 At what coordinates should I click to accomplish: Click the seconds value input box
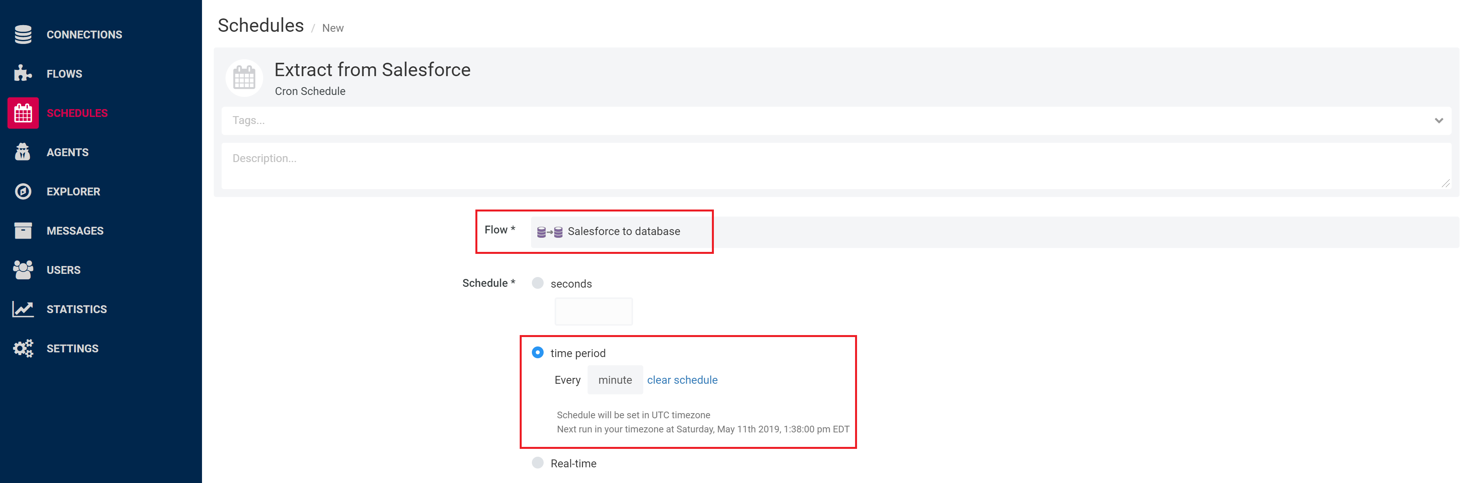pyautogui.click(x=593, y=311)
